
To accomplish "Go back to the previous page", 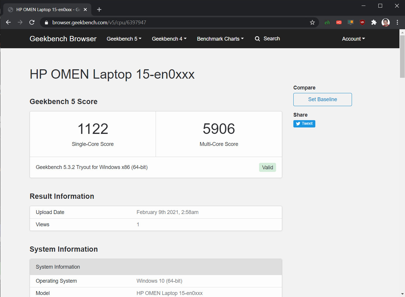I will tap(8, 23).
